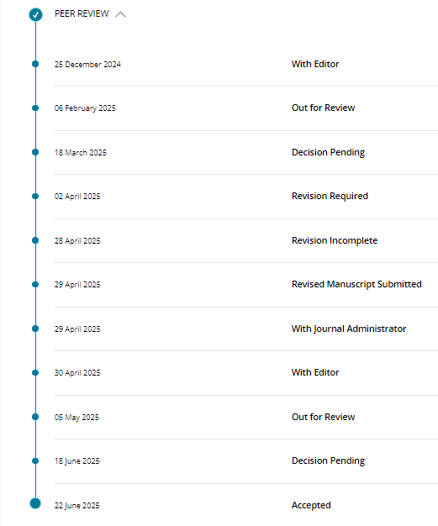Collapse the Peer Review section chevron
The image size is (438, 526).
click(120, 14)
